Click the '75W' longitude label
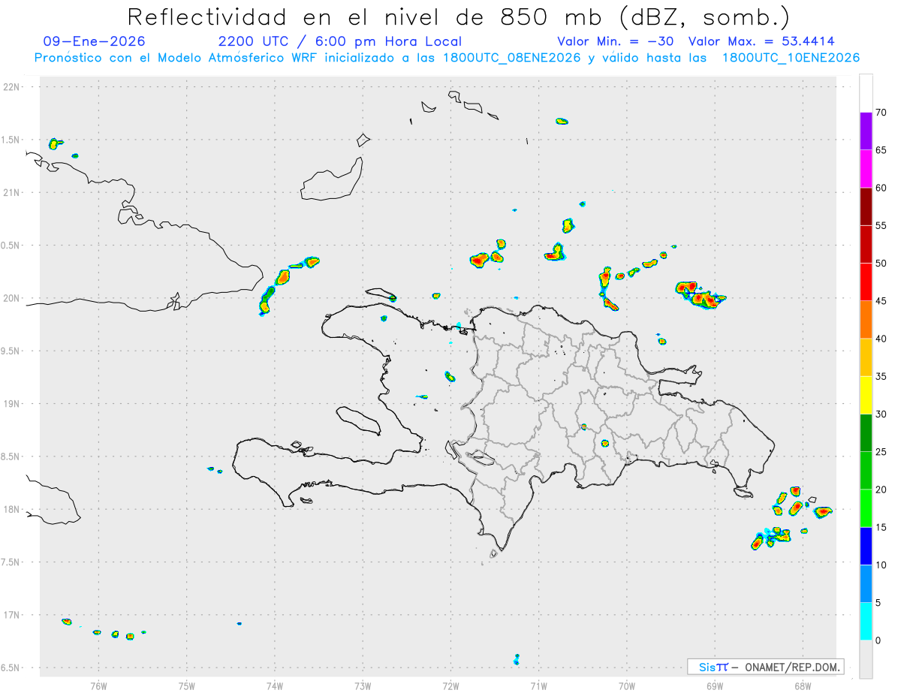The height and width of the screenshot is (696, 901). click(187, 685)
